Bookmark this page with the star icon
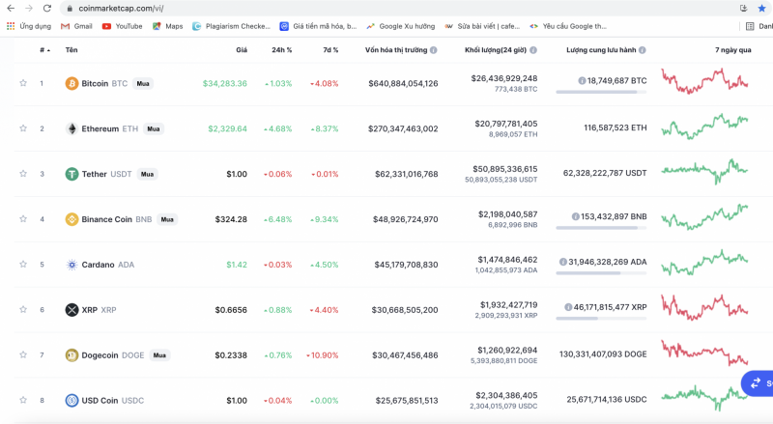 [761, 9]
